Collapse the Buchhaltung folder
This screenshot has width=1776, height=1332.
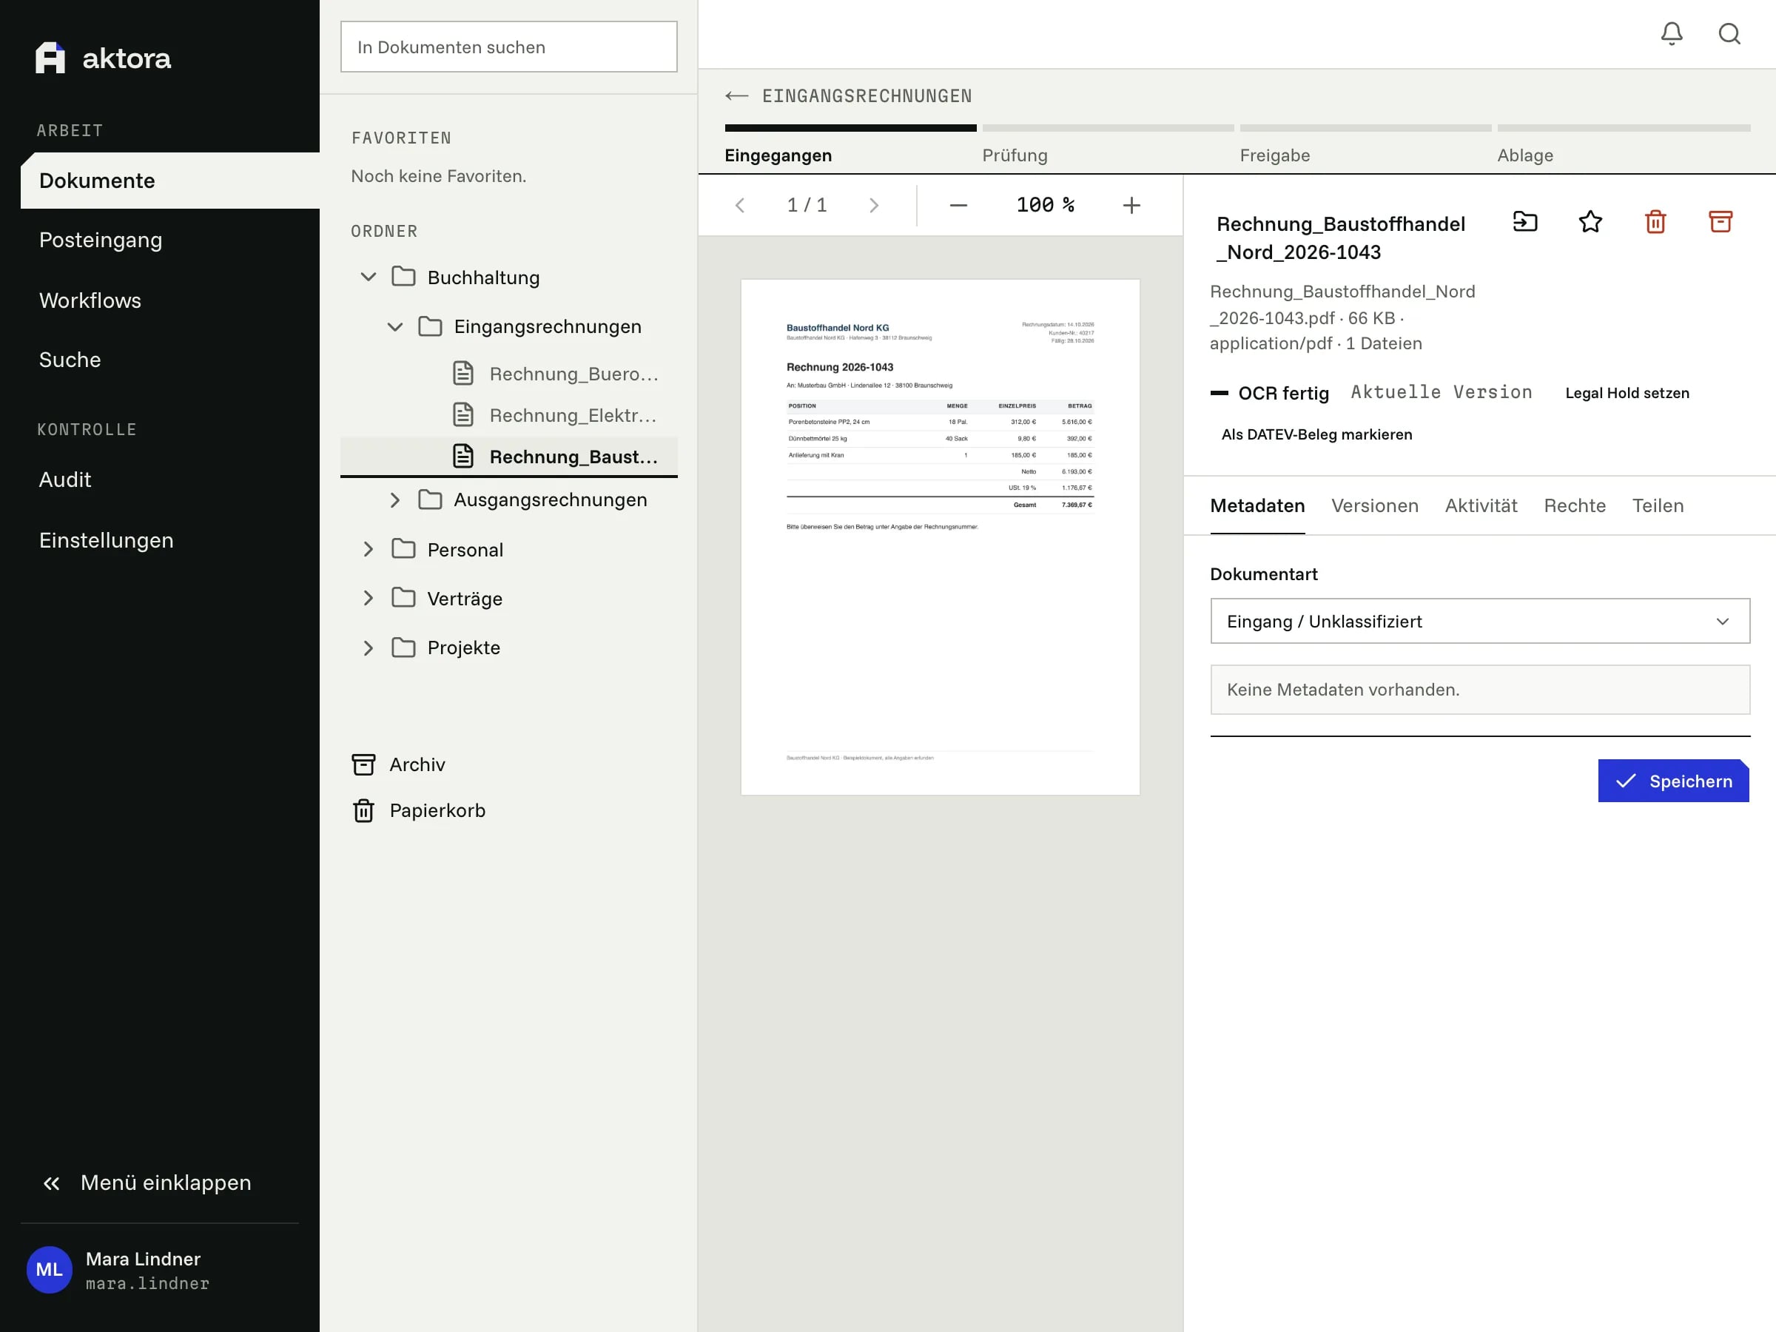pyautogui.click(x=368, y=277)
